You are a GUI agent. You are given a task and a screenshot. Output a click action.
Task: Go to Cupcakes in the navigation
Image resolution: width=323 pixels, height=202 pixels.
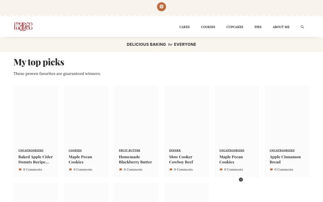(x=235, y=27)
